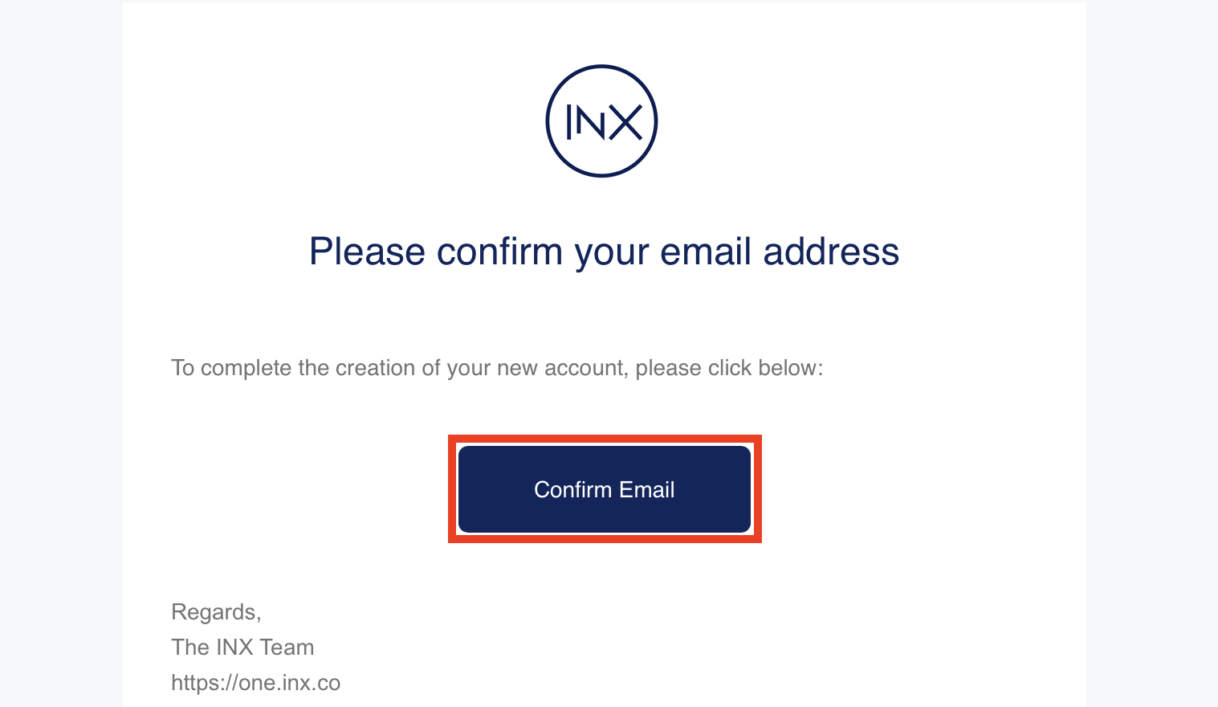Select the INX emblem at the top
1218x707 pixels.
click(x=603, y=121)
